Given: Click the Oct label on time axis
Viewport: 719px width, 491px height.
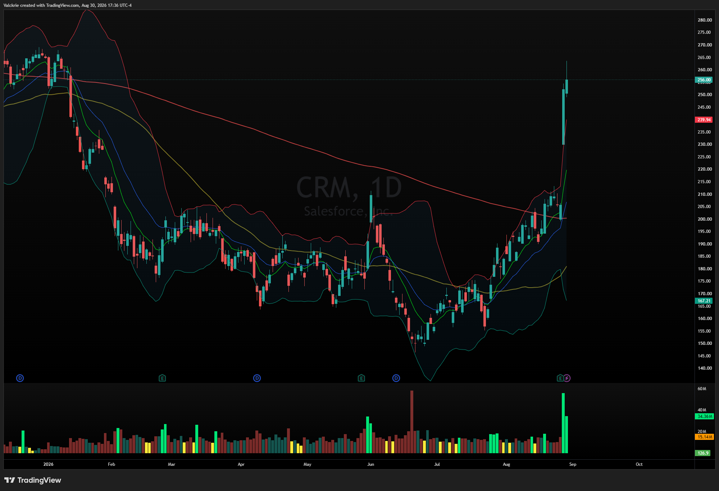Looking at the screenshot, I should 639,464.
